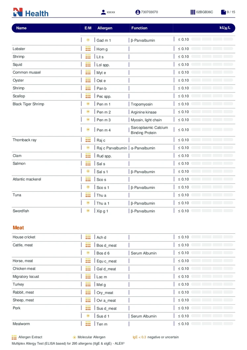This screenshot has width=247, height=350.
Task: Click the molecular allergen icon for Sus d 1
Action: coord(88,316)
